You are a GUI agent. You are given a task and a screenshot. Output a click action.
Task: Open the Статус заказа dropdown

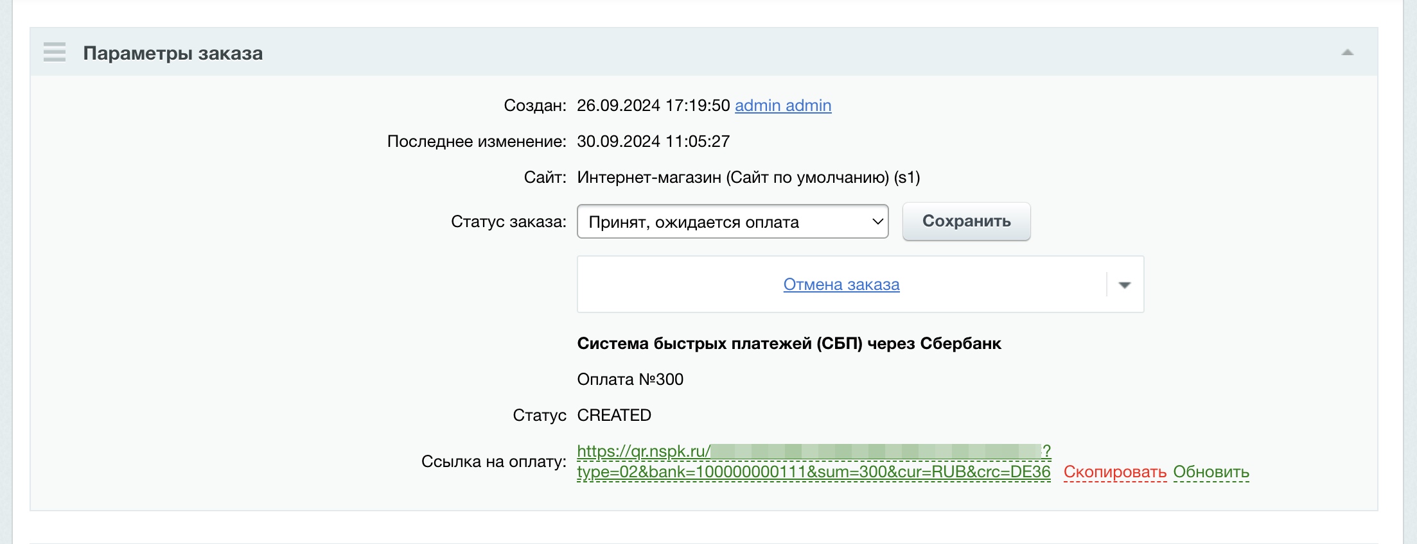click(x=732, y=222)
